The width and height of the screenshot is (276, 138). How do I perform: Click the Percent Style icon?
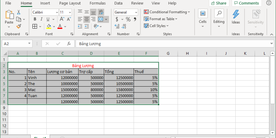click(128, 19)
